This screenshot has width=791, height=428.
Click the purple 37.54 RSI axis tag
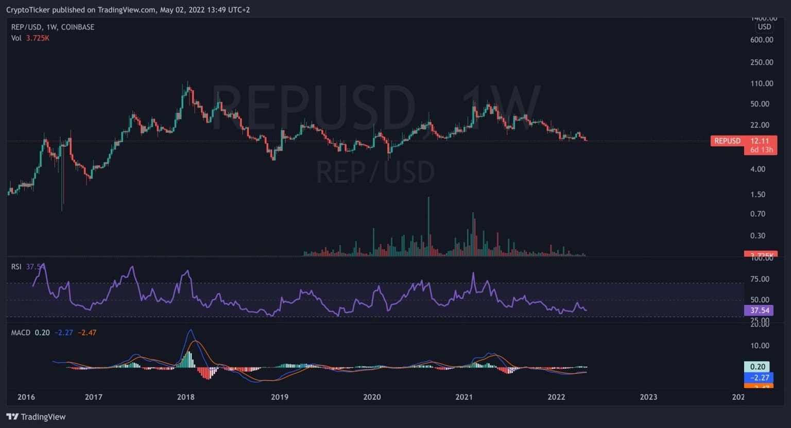pyautogui.click(x=760, y=310)
